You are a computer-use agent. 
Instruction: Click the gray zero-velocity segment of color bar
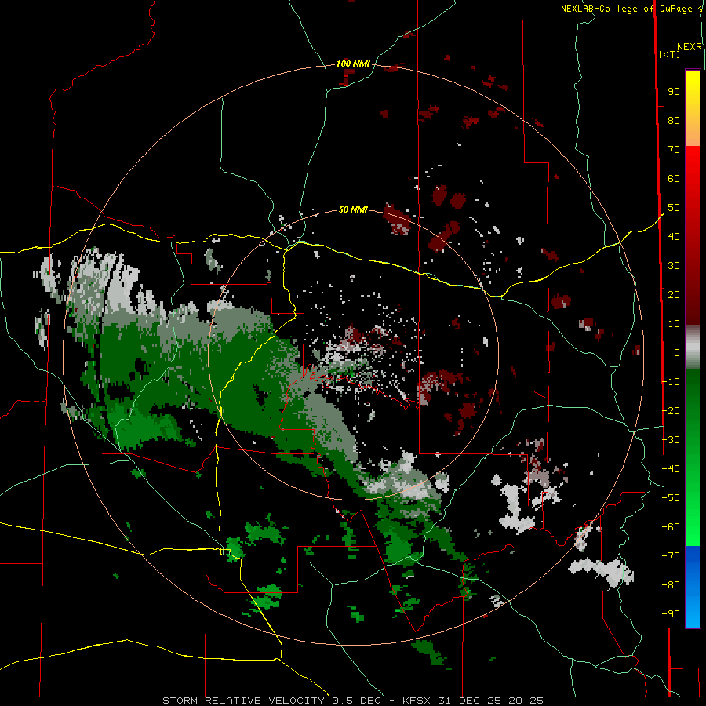point(693,348)
